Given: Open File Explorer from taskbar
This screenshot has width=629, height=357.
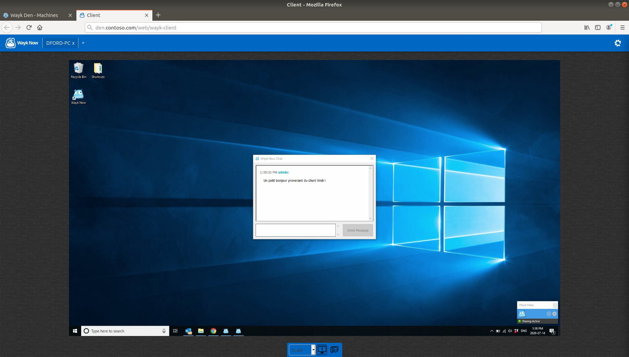Looking at the screenshot, I should click(x=201, y=331).
